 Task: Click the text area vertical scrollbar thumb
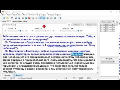98,68
